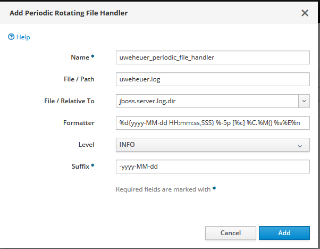The height and width of the screenshot is (249, 320).
Task: Click the Add Periodic Rotating File Handler title
Action: click(x=69, y=13)
